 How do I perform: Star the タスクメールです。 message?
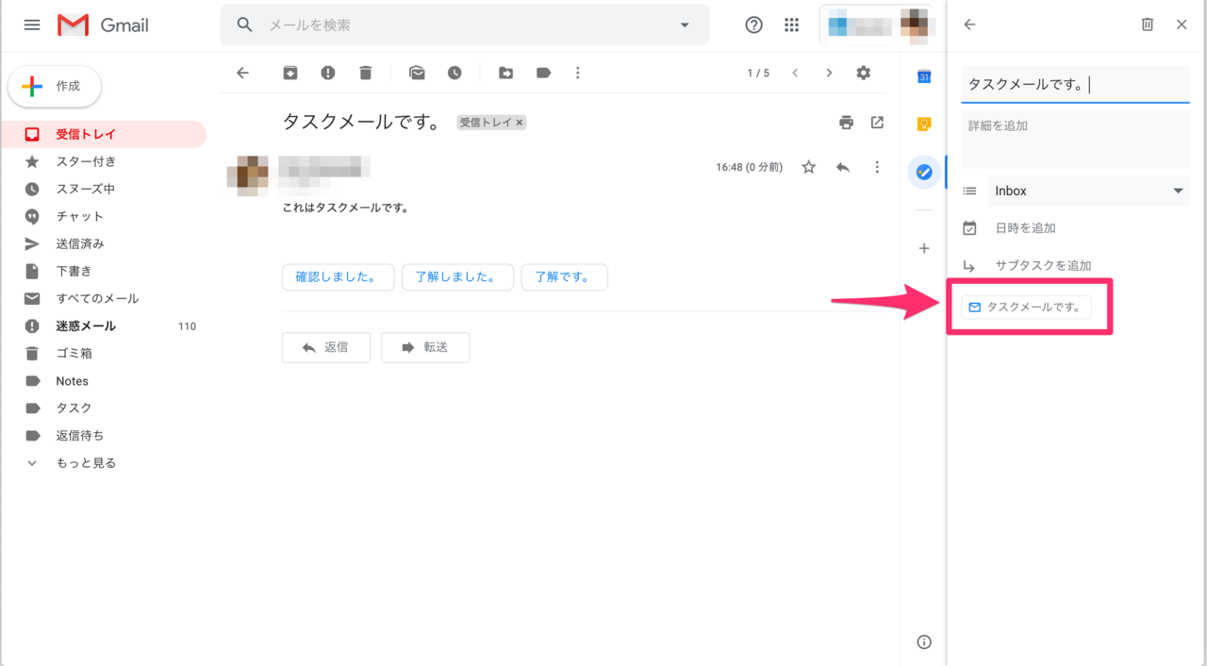(x=808, y=166)
